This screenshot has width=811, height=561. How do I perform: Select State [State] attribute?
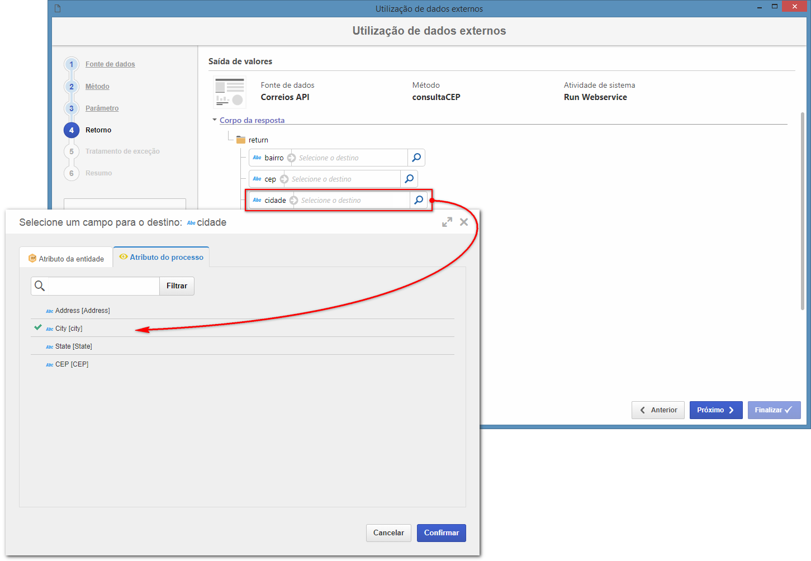point(243,346)
